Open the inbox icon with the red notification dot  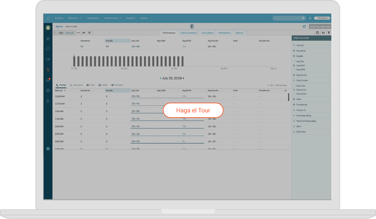click(x=48, y=79)
